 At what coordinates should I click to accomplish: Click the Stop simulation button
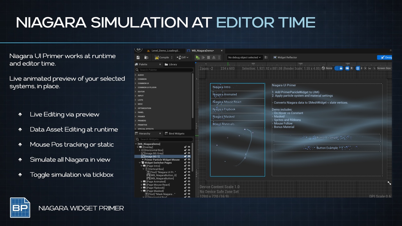(x=209, y=57)
